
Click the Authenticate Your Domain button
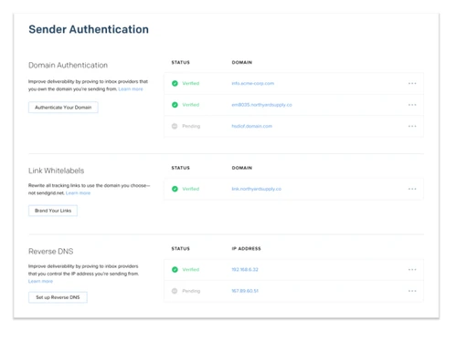pyautogui.click(x=63, y=108)
